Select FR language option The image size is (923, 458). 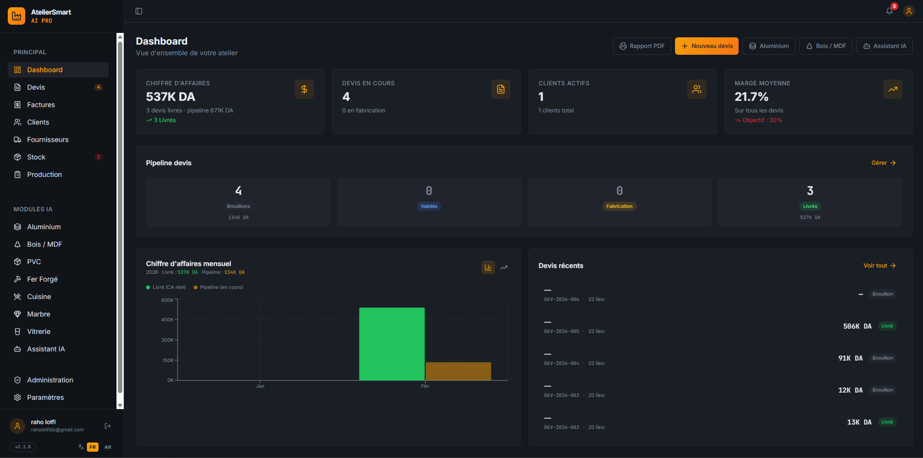(x=93, y=447)
